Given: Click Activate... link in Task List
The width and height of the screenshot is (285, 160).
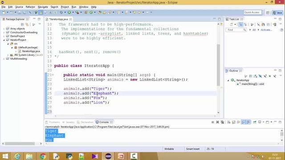Looking at the screenshot, I should (x=266, y=30).
